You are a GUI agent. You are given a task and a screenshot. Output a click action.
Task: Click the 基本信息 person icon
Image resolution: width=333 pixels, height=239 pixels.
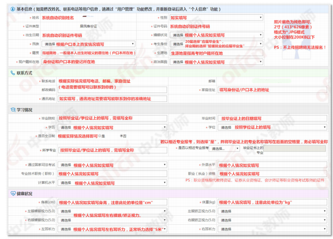[x=13, y=9]
